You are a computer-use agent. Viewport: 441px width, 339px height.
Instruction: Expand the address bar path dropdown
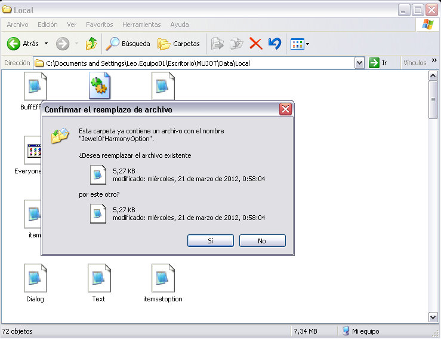[359, 63]
